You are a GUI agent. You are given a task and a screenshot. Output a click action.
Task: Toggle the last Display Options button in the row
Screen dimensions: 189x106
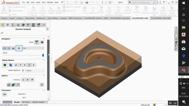(34, 65)
